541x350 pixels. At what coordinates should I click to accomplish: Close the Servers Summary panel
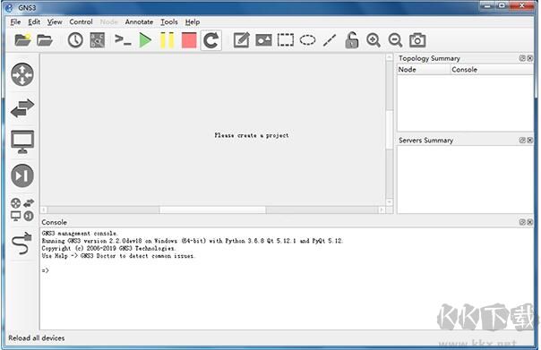pyautogui.click(x=530, y=140)
